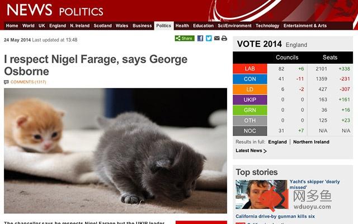Read California drive-by gunman kills six

coord(275,216)
